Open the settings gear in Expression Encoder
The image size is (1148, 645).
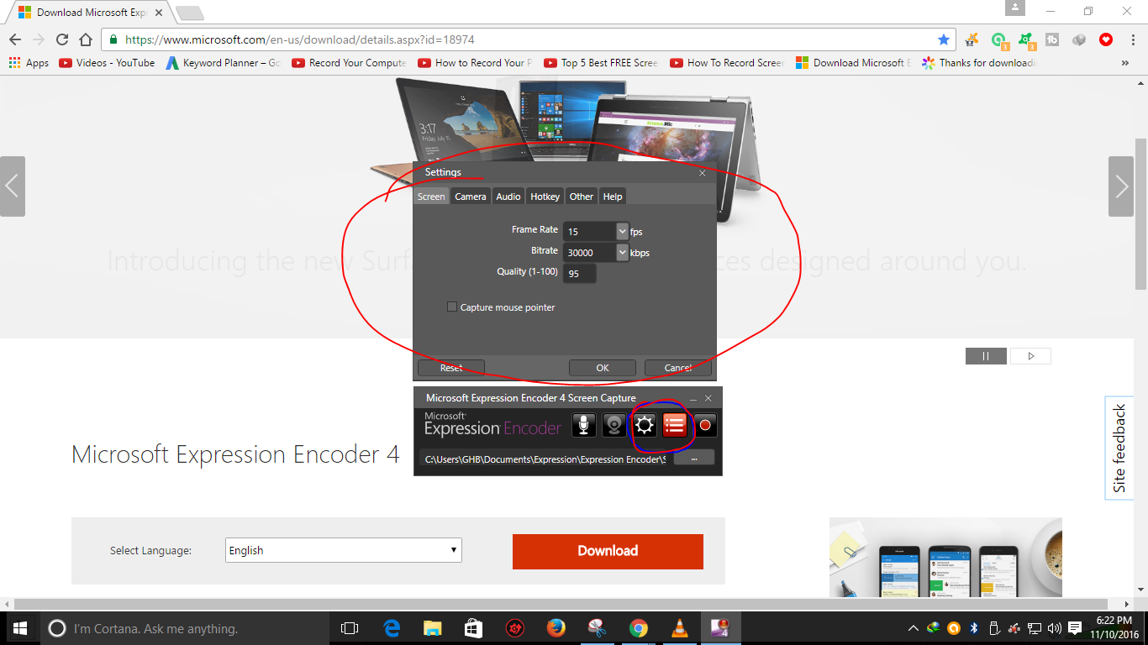(645, 425)
